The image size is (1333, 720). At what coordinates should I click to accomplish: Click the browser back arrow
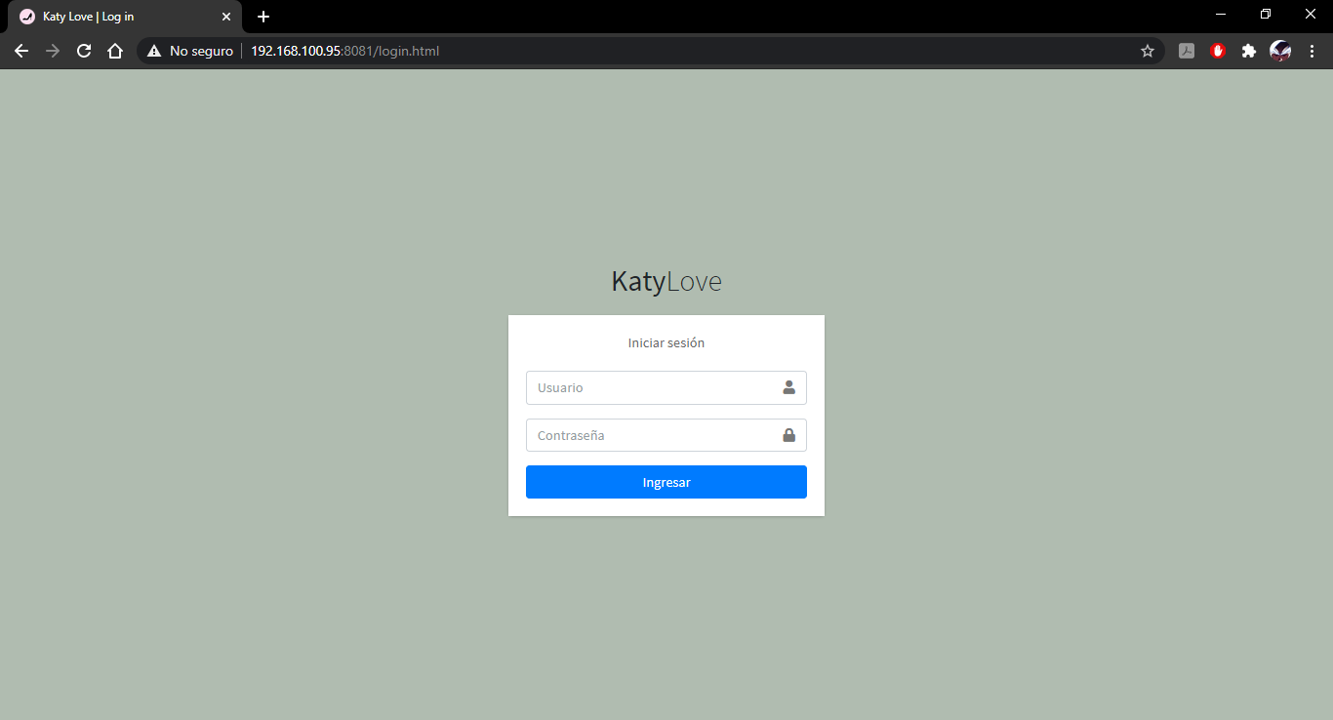click(x=21, y=51)
